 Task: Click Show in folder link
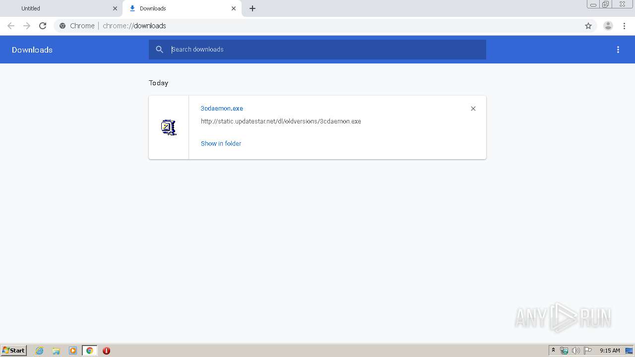[x=221, y=143]
